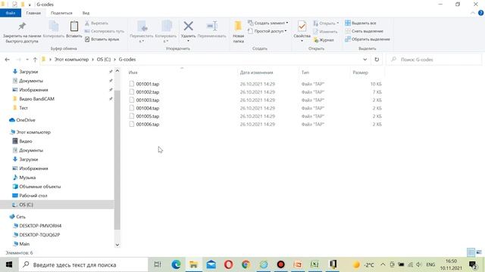
Task: Refresh the G-codes folder
Action: coord(377,60)
